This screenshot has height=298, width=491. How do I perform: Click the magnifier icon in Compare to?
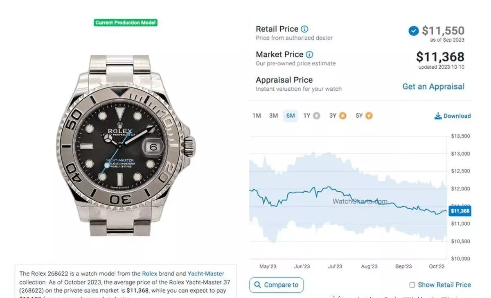[x=258, y=285]
